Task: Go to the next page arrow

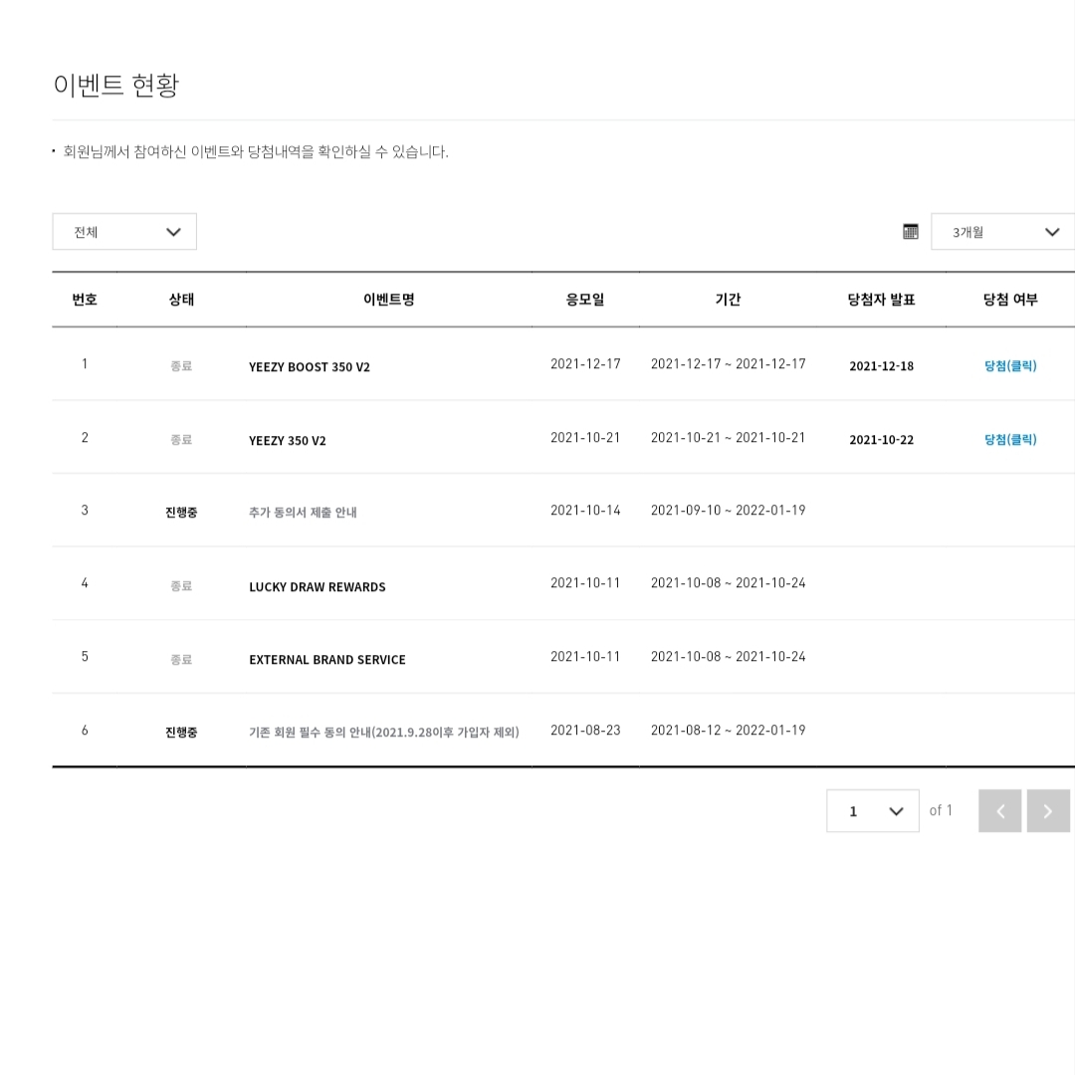Action: (x=1047, y=811)
